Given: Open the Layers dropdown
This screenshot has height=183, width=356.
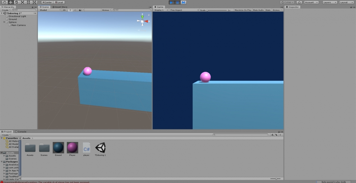Looking at the screenshot, I should click(330, 2).
